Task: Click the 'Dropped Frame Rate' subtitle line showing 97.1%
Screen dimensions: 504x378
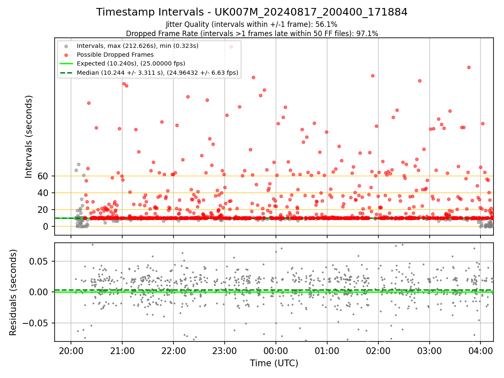Action: pos(252,34)
